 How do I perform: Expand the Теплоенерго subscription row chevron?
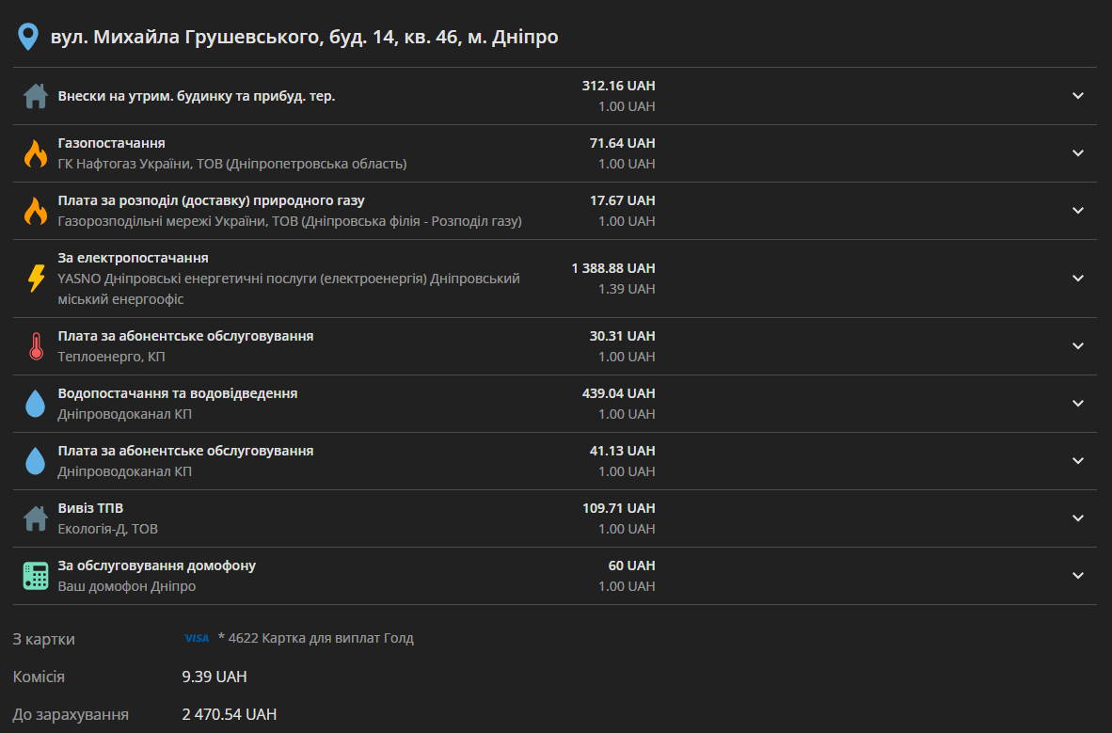(1078, 346)
